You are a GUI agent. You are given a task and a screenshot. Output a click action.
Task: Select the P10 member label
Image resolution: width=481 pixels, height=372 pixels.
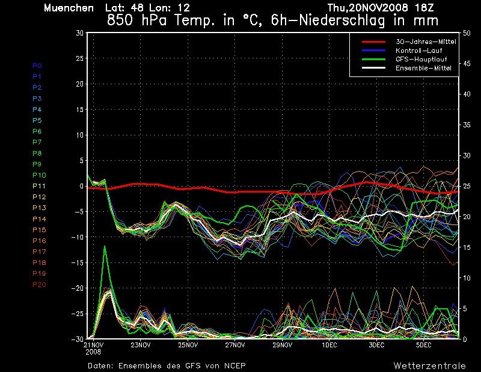39,175
